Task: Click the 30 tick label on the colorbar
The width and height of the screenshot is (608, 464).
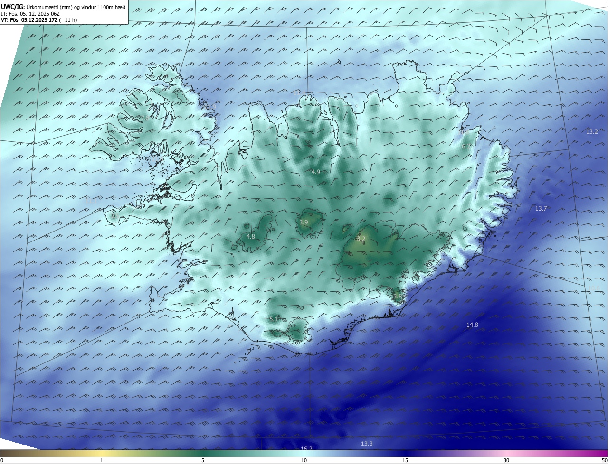Action: pos(506,461)
